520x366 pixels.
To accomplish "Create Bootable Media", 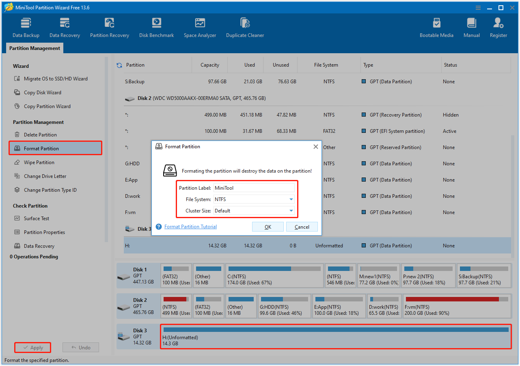I will 436,28.
